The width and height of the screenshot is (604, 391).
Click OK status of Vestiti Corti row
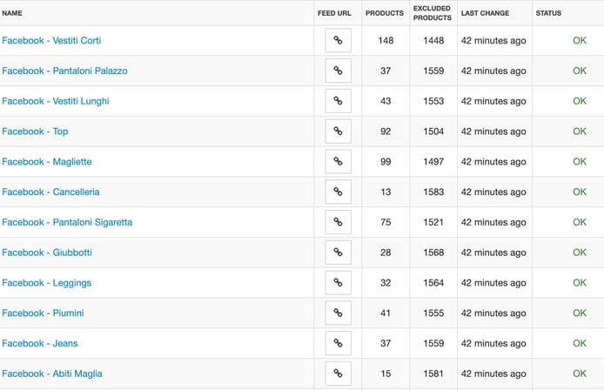pos(580,40)
